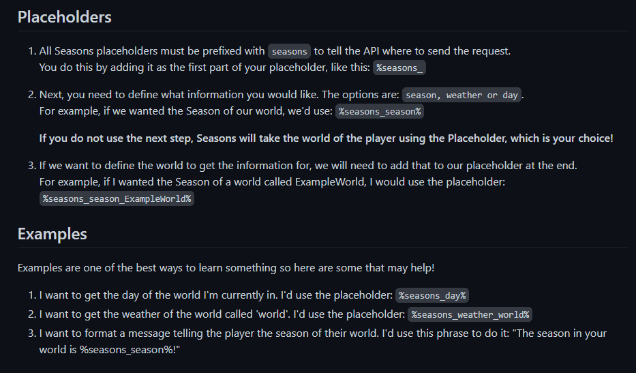Screen dimensions: 636x373
Task: Click the bold warning about the player's world
Action: point(326,138)
